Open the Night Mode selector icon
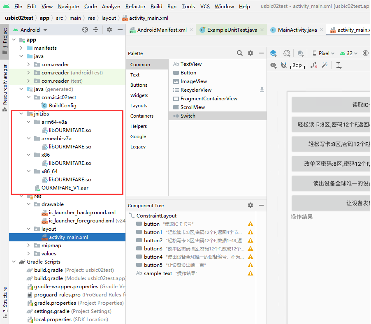This screenshot has height=324, width=371. pyautogui.click(x=301, y=53)
